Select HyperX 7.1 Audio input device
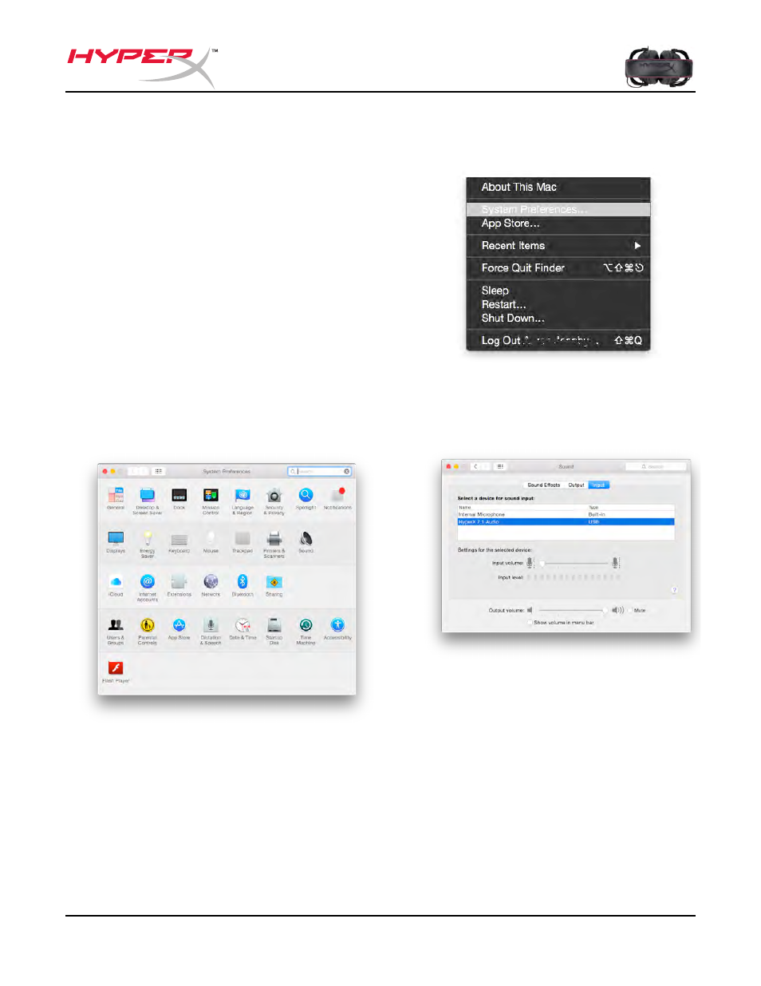Image resolution: width=761 pixels, height=986 pixels. point(566,521)
